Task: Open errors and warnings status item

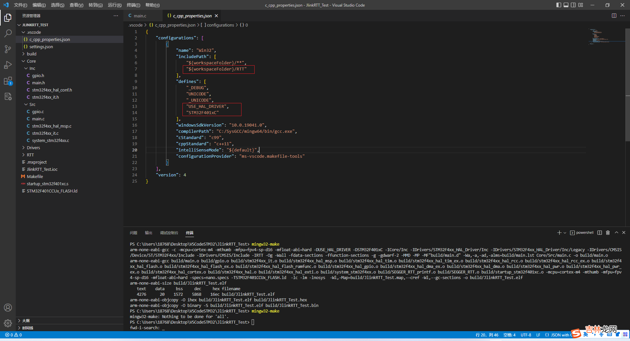Action: pyautogui.click(x=13, y=335)
